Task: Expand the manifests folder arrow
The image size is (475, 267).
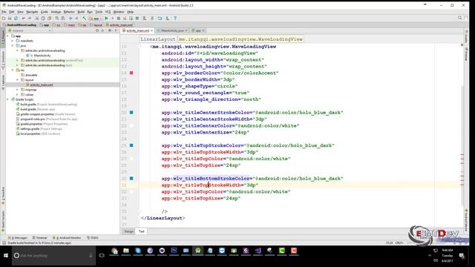Action: [x=13, y=41]
